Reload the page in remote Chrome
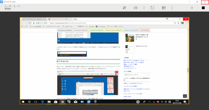This screenshot has height=110, width=209. point(30,23)
